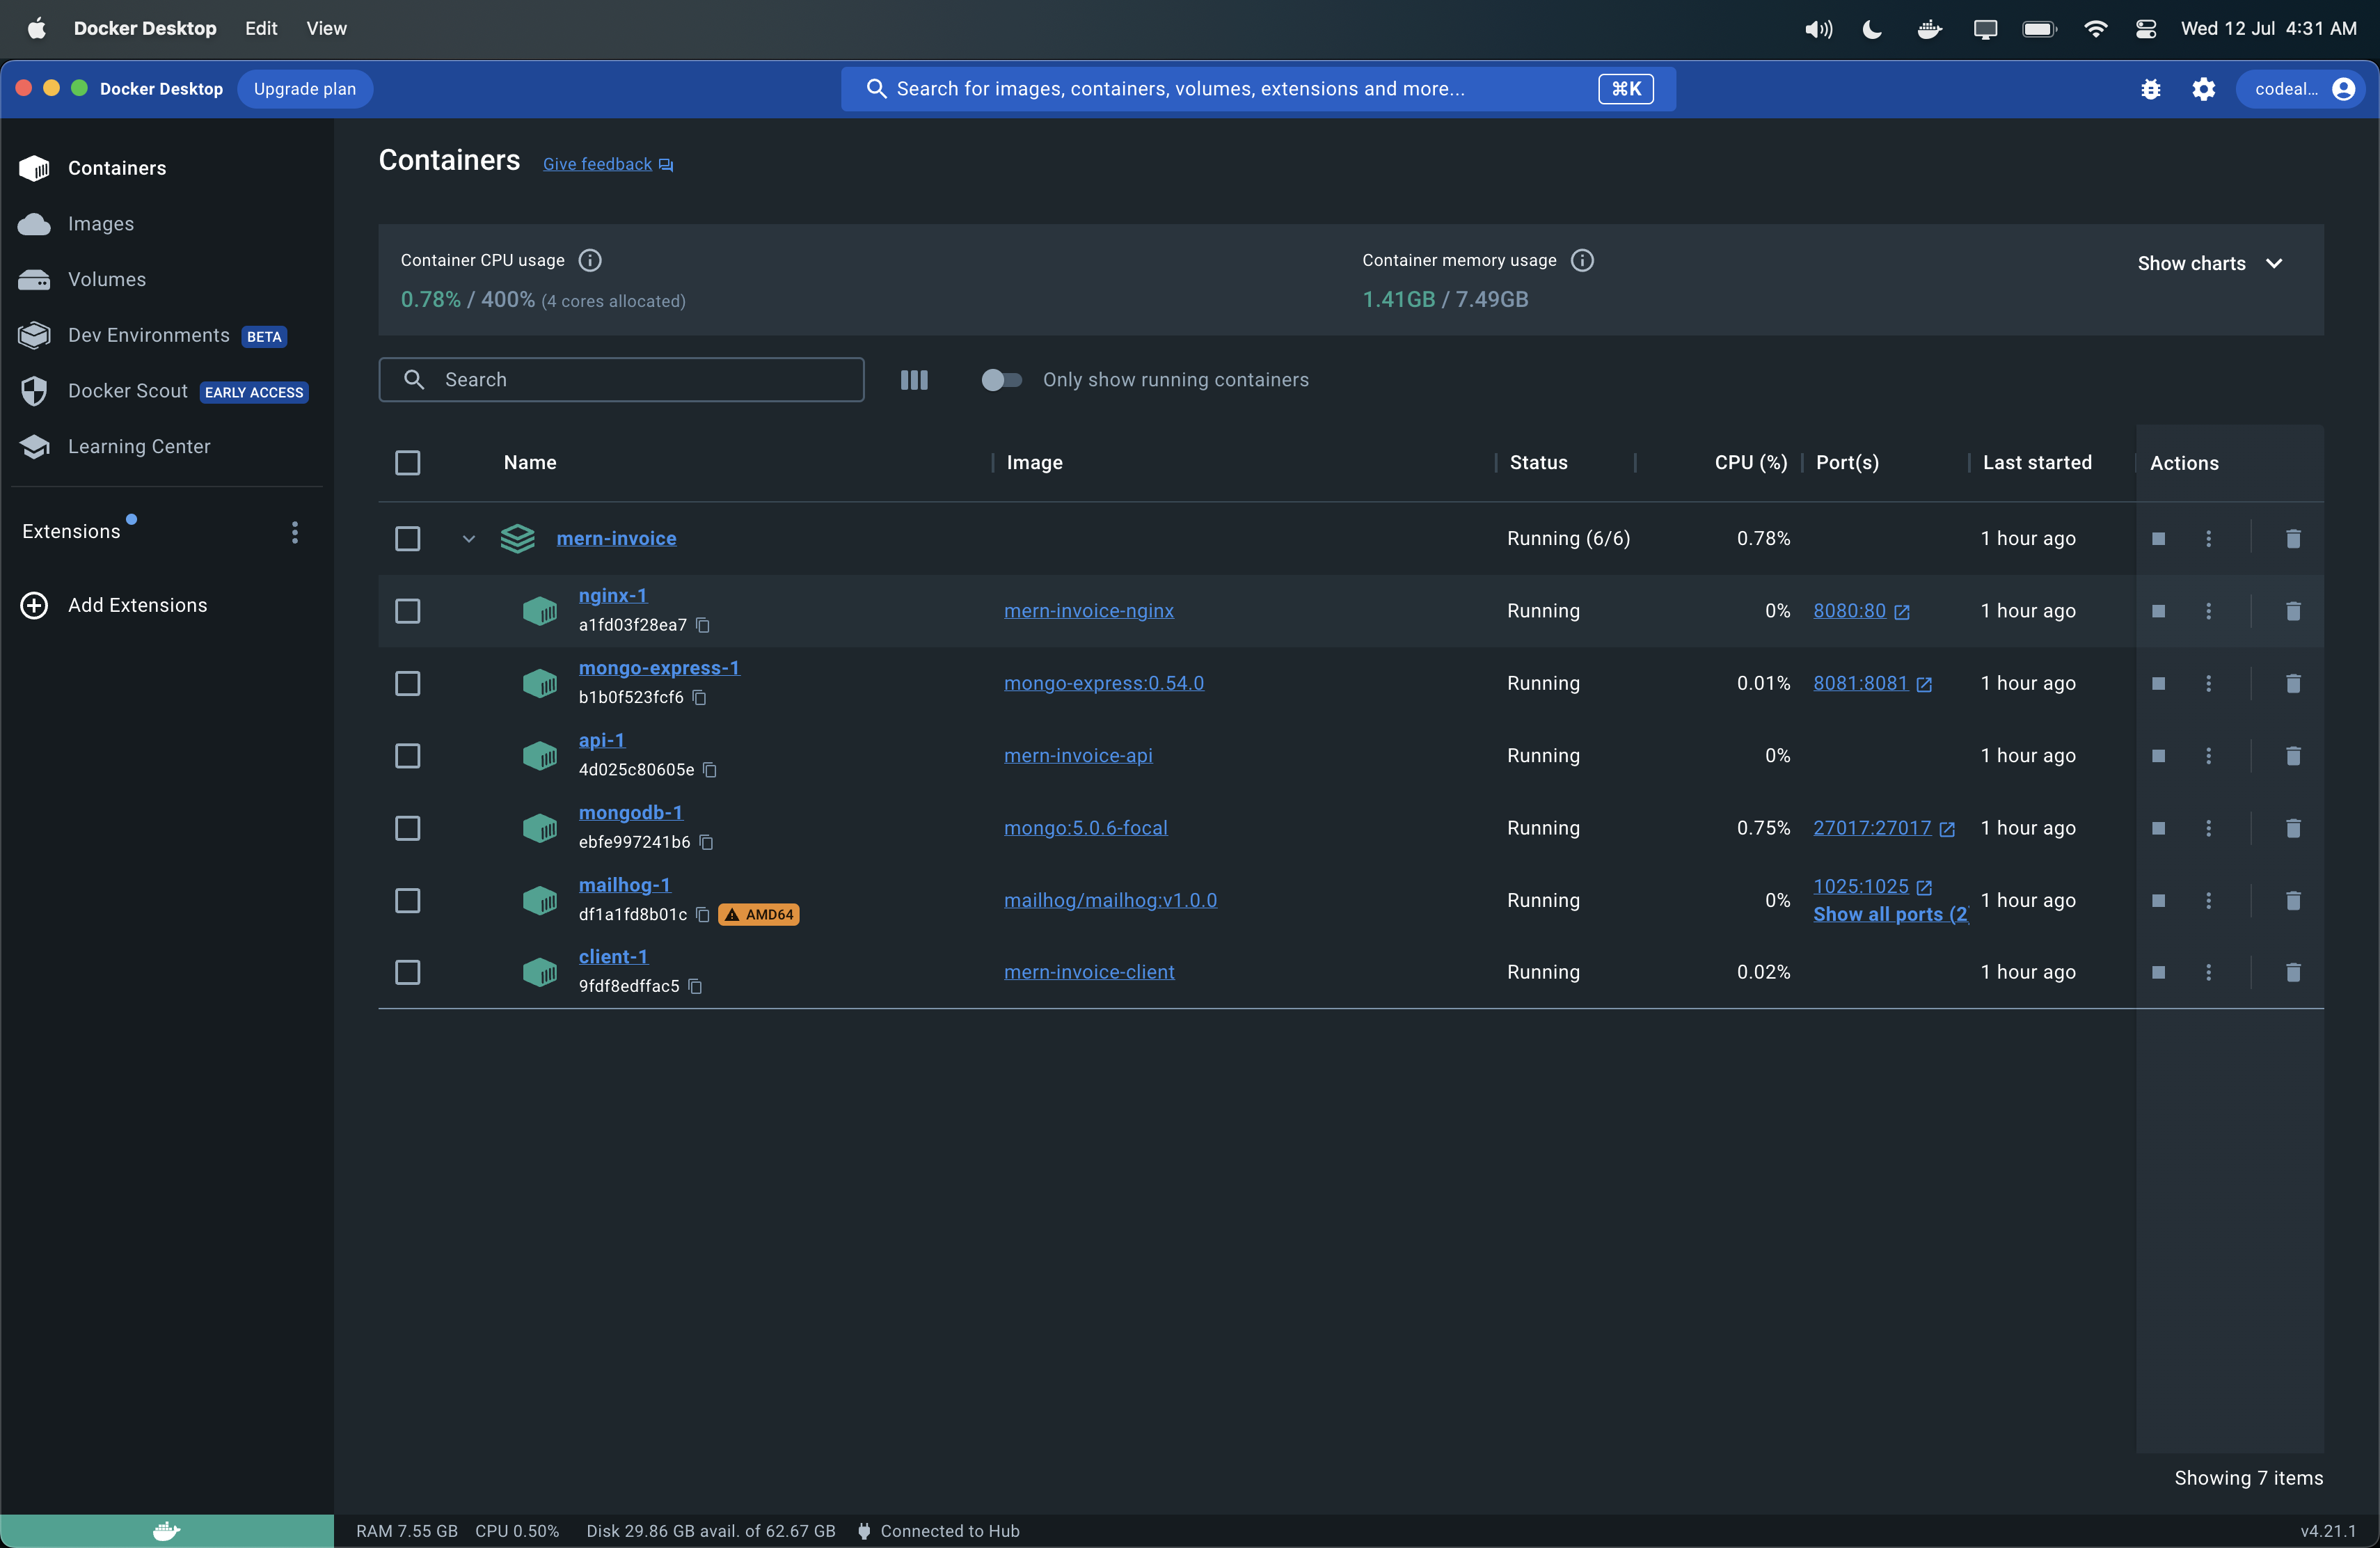This screenshot has height=1548, width=2380.
Task: Open Docker Scout from the sidebar
Action: (x=128, y=390)
